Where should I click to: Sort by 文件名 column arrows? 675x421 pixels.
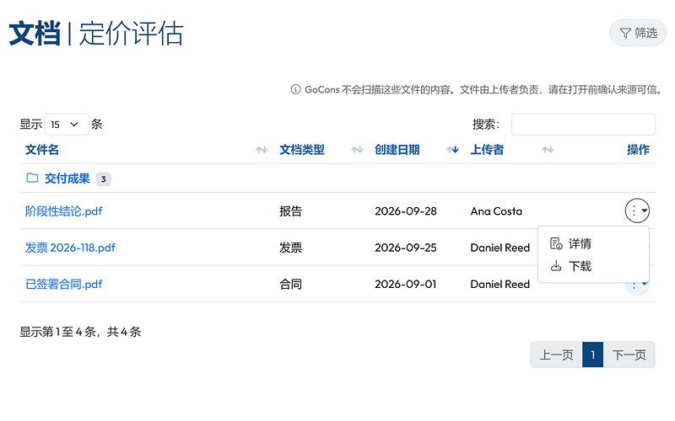(x=262, y=150)
